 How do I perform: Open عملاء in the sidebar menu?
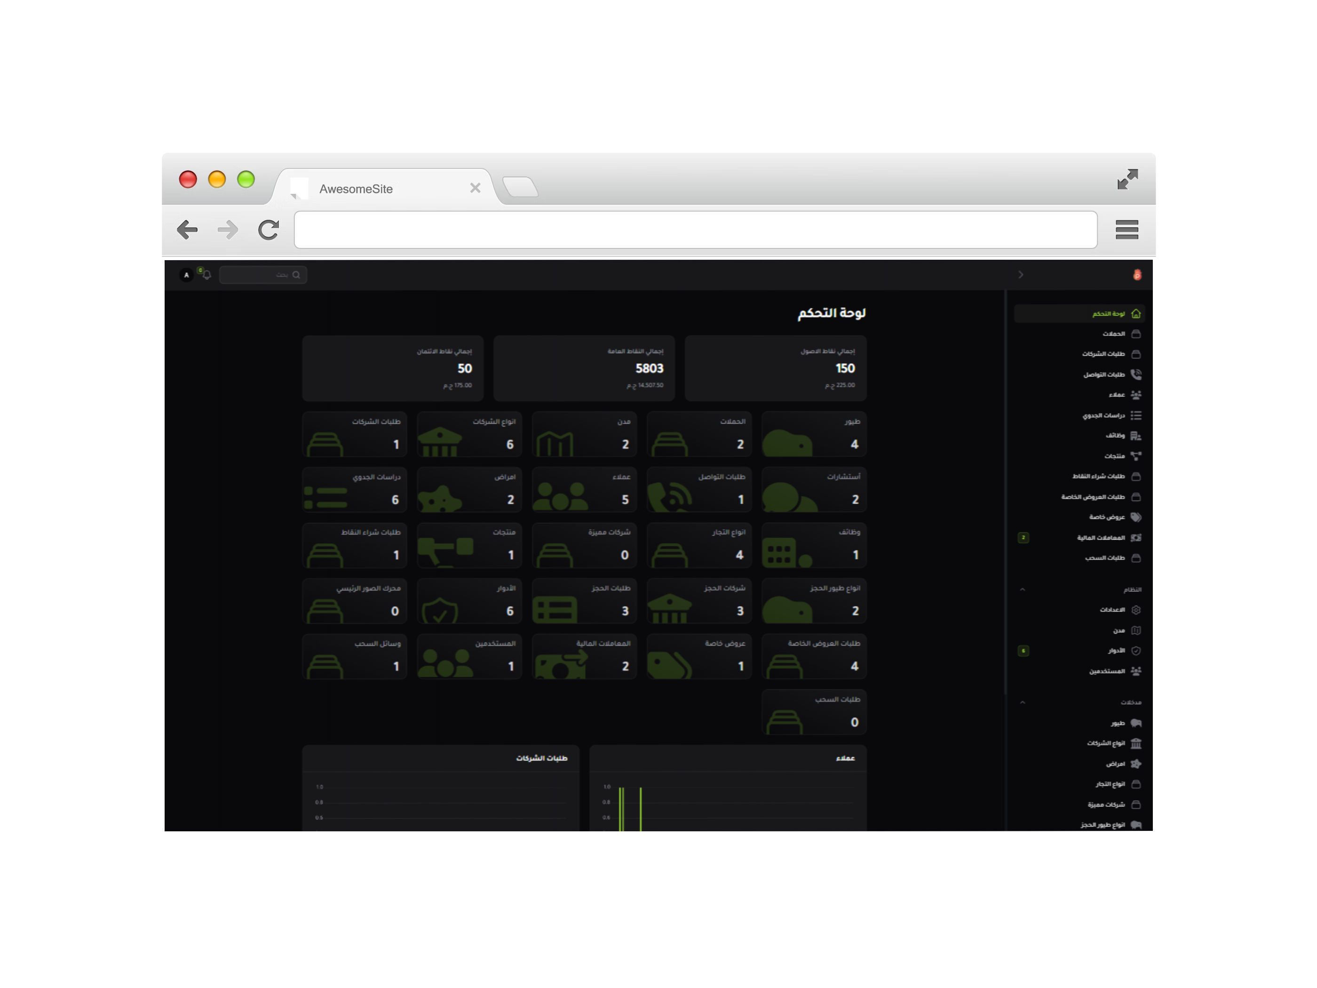1116,395
